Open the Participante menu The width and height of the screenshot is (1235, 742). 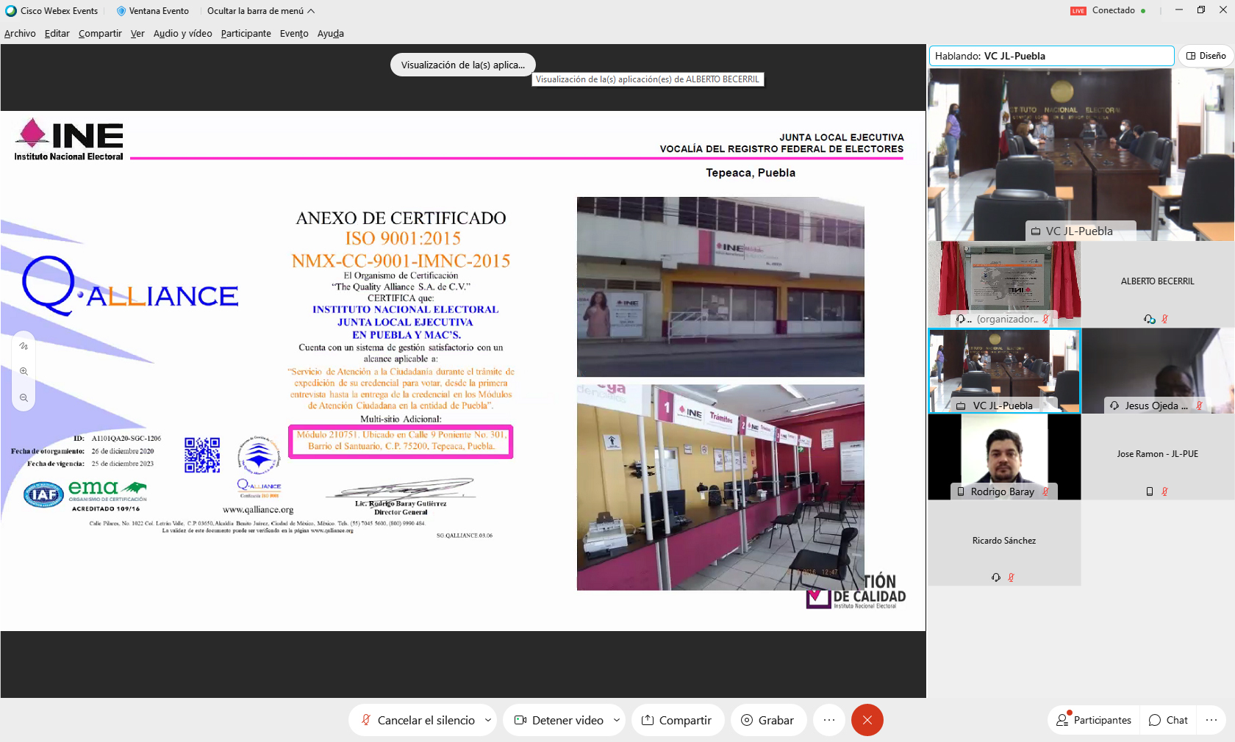tap(246, 33)
